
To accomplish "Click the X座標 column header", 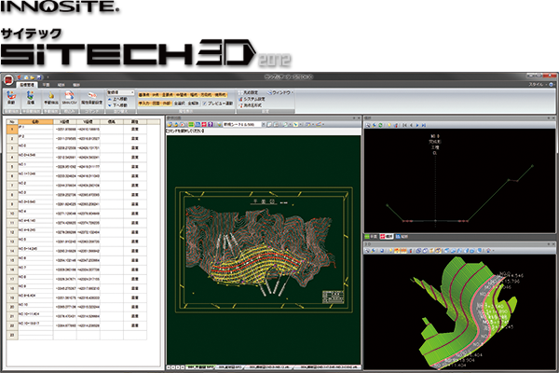I will pyautogui.click(x=64, y=121).
